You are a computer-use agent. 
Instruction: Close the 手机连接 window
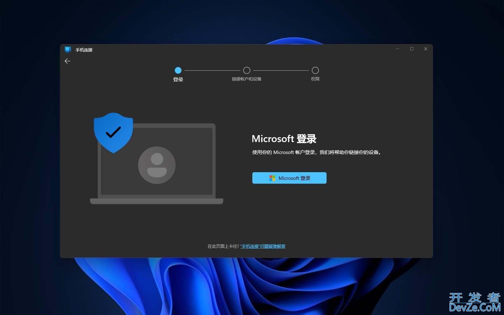426,49
